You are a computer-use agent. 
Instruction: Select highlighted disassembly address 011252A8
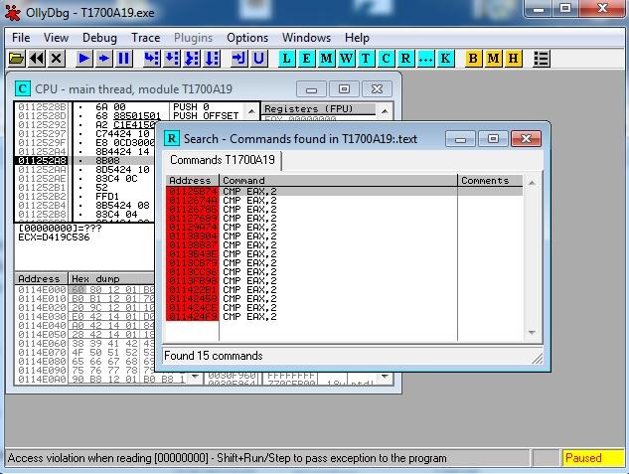pos(42,160)
